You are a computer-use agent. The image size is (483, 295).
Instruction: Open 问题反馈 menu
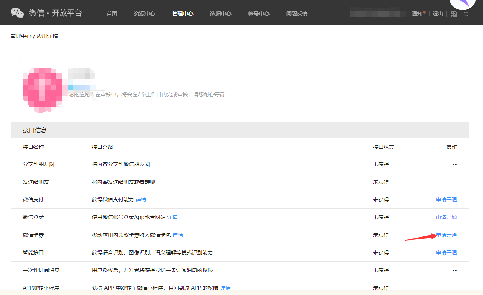pyautogui.click(x=297, y=14)
